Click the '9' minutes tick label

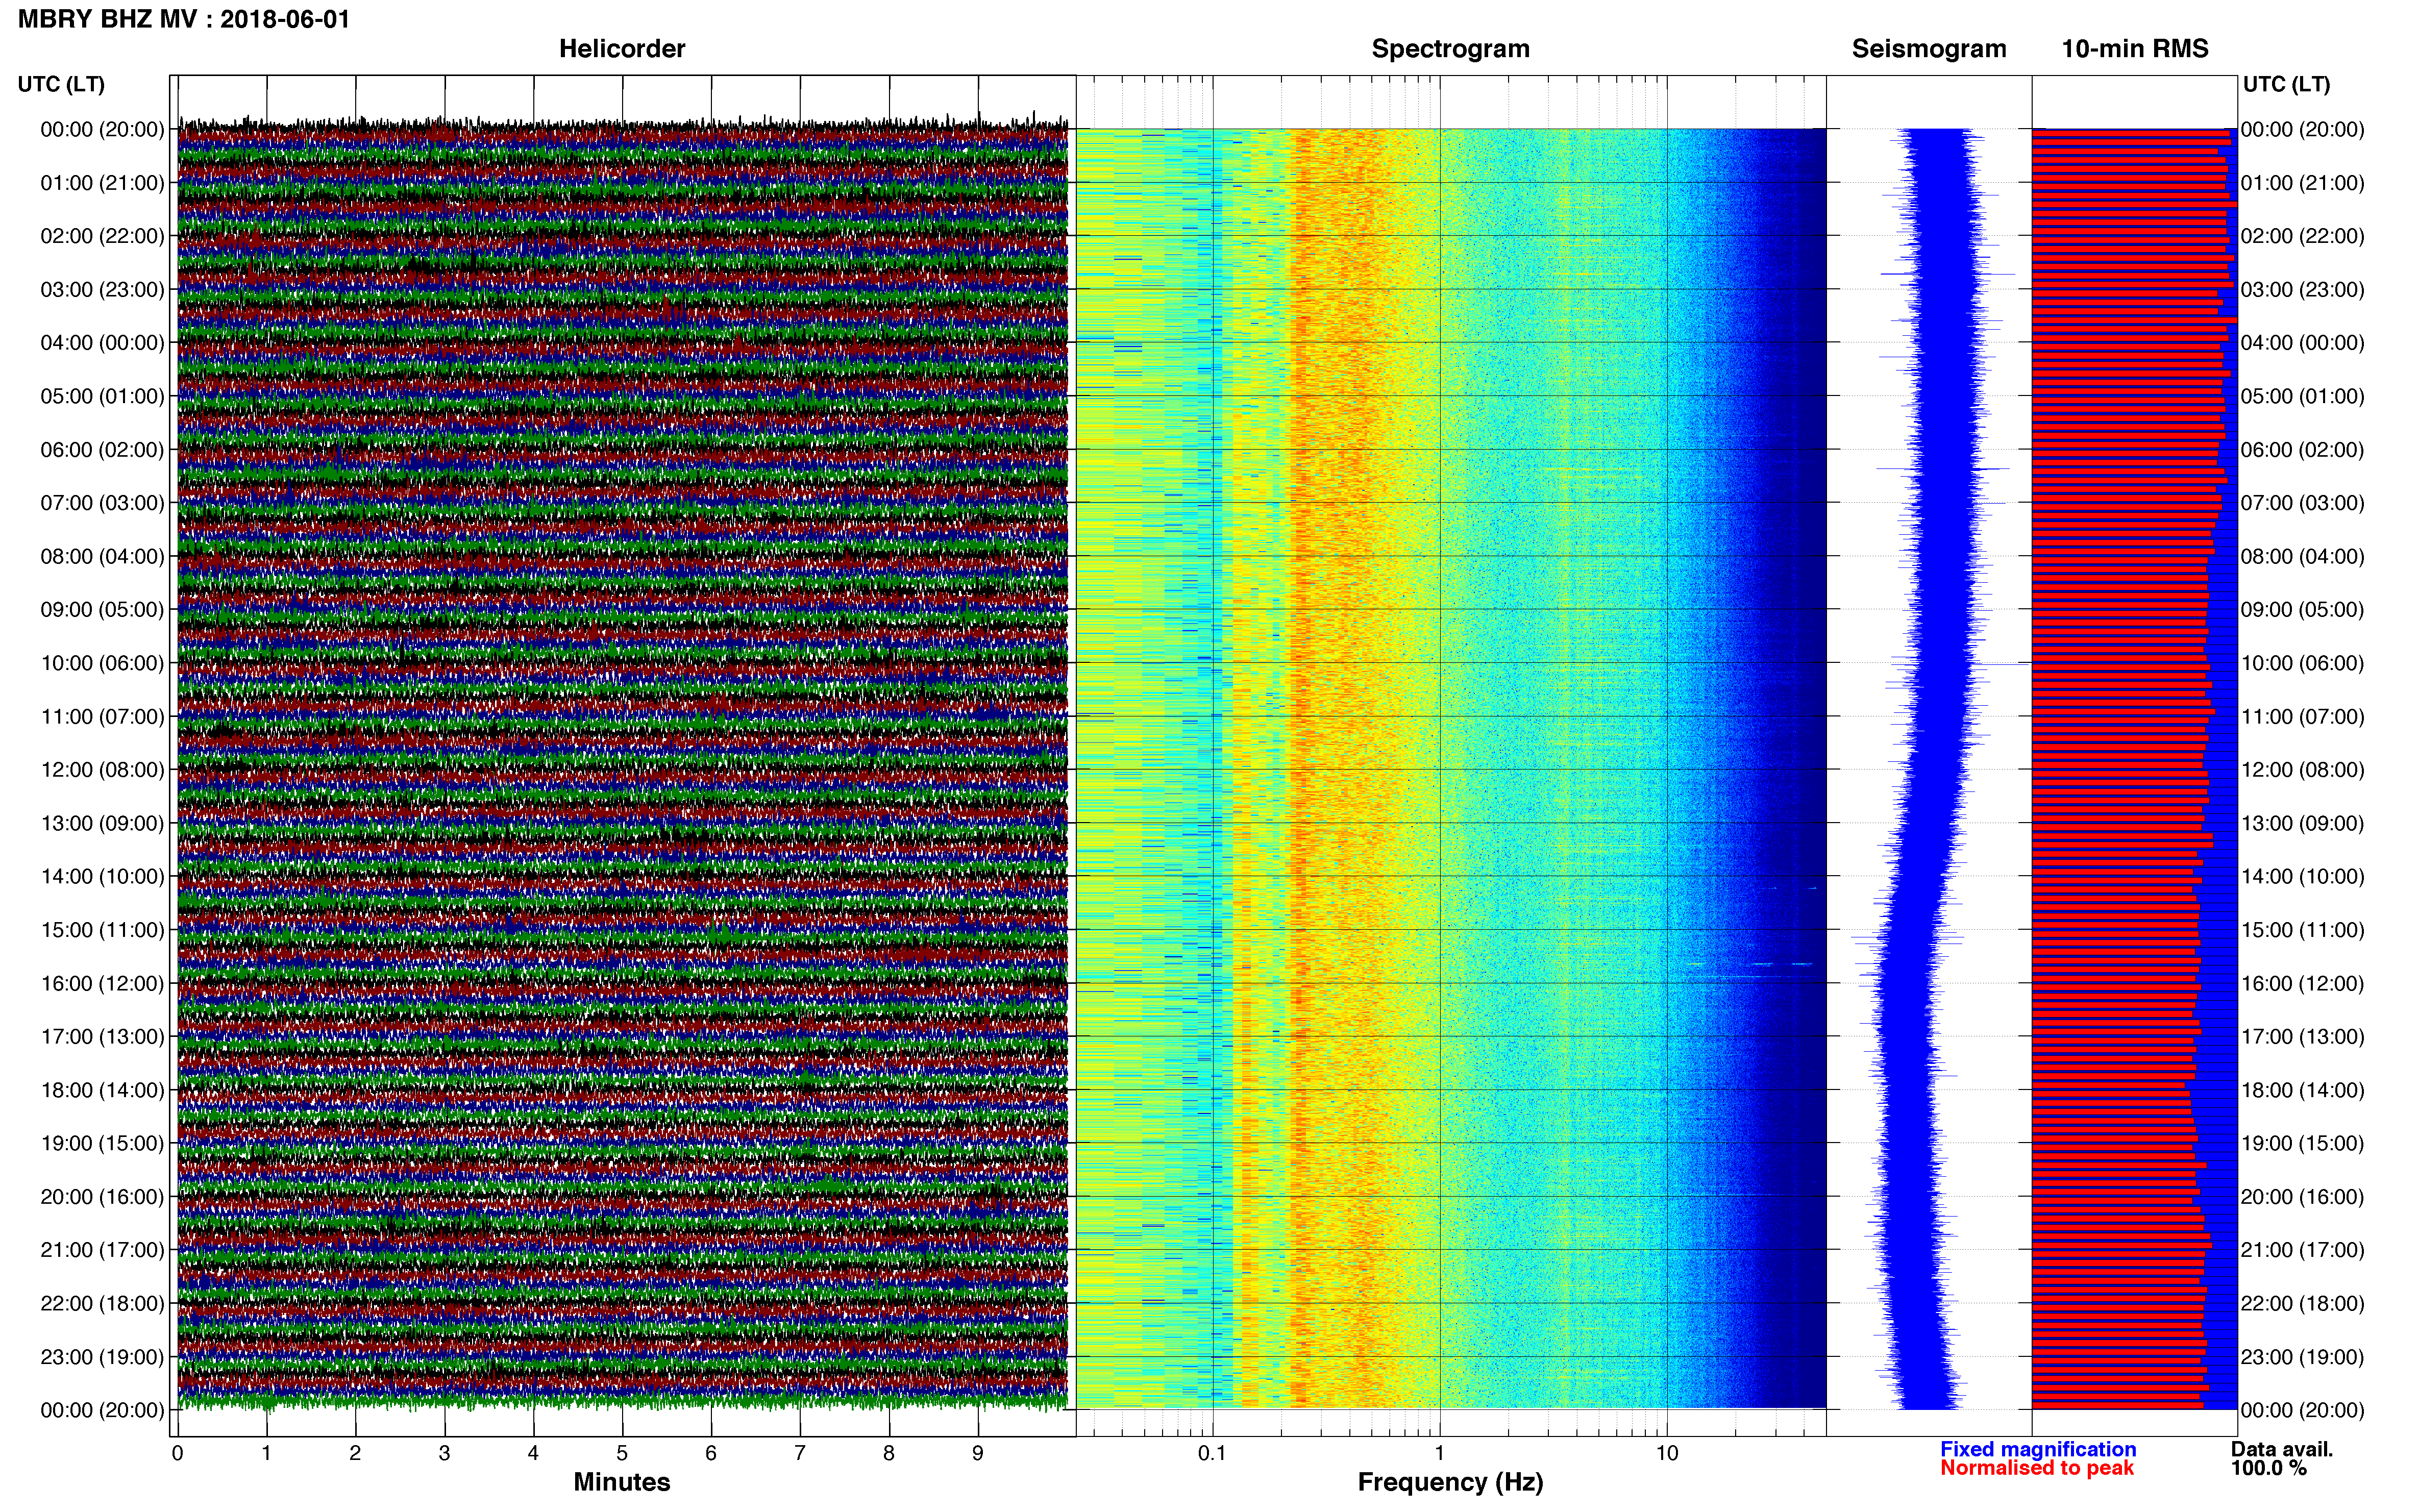coord(978,1453)
